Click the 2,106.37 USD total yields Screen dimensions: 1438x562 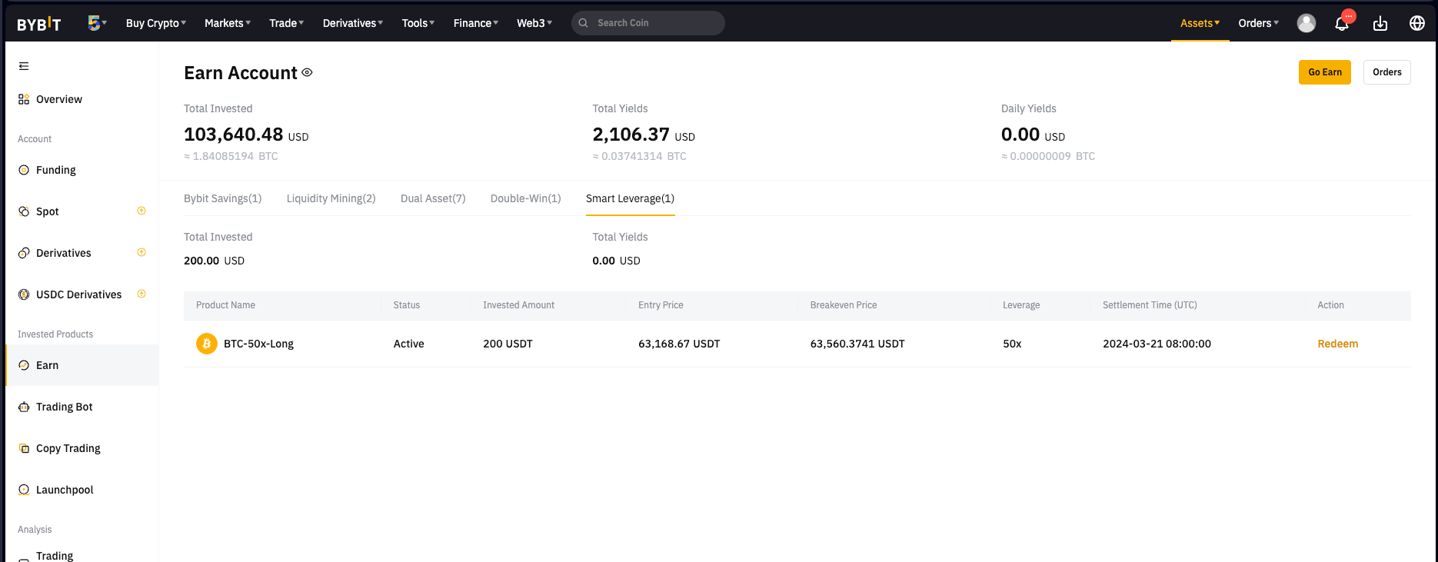644,135
